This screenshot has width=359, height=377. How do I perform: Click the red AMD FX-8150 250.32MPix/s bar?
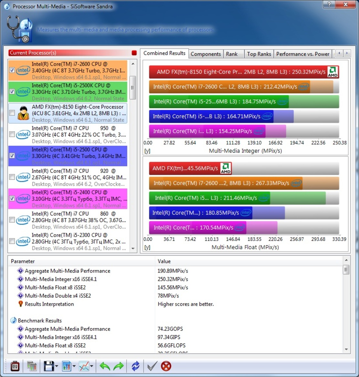244,72
